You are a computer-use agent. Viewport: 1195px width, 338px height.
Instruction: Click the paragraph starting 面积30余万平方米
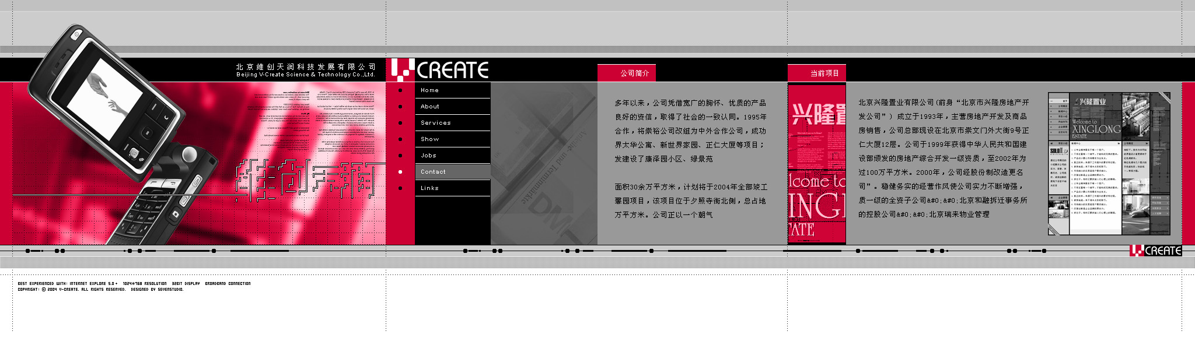pyautogui.click(x=691, y=201)
